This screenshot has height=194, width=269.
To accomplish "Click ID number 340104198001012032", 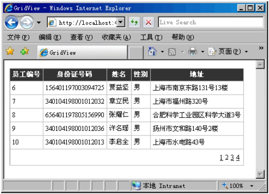I will coord(75,101).
